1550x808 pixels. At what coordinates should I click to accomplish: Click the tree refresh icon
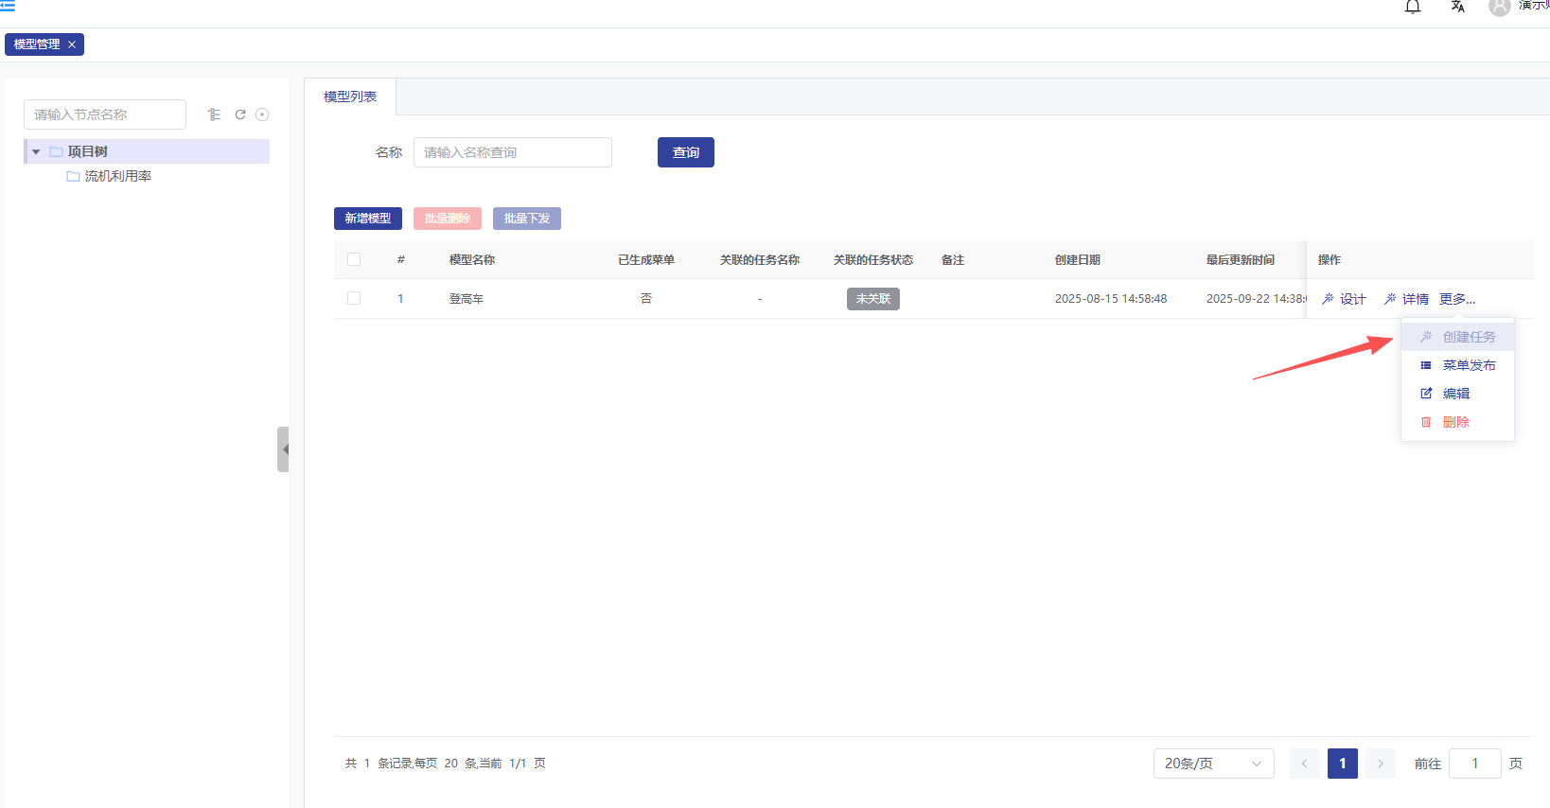click(240, 114)
